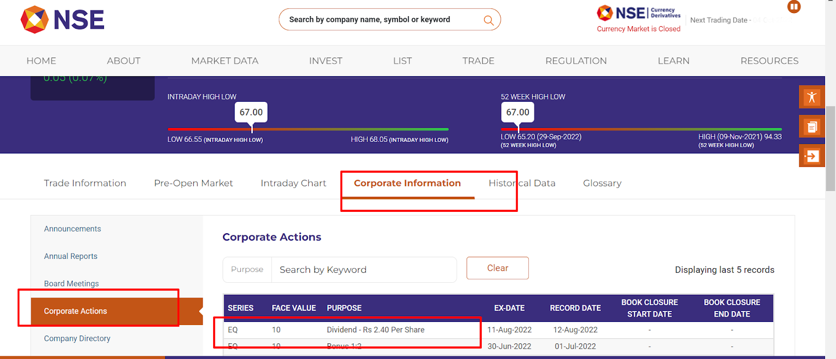Click the Corporate Actions heading

tap(272, 237)
